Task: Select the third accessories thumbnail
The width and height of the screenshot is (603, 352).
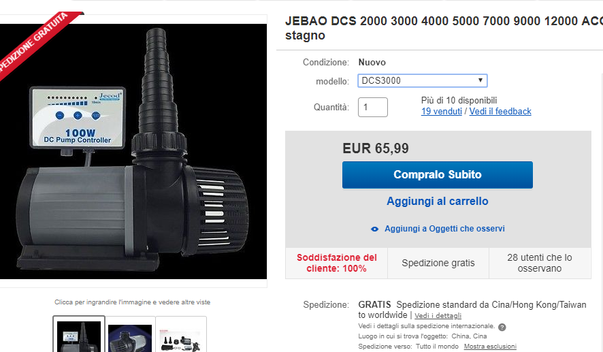Action: [181, 336]
